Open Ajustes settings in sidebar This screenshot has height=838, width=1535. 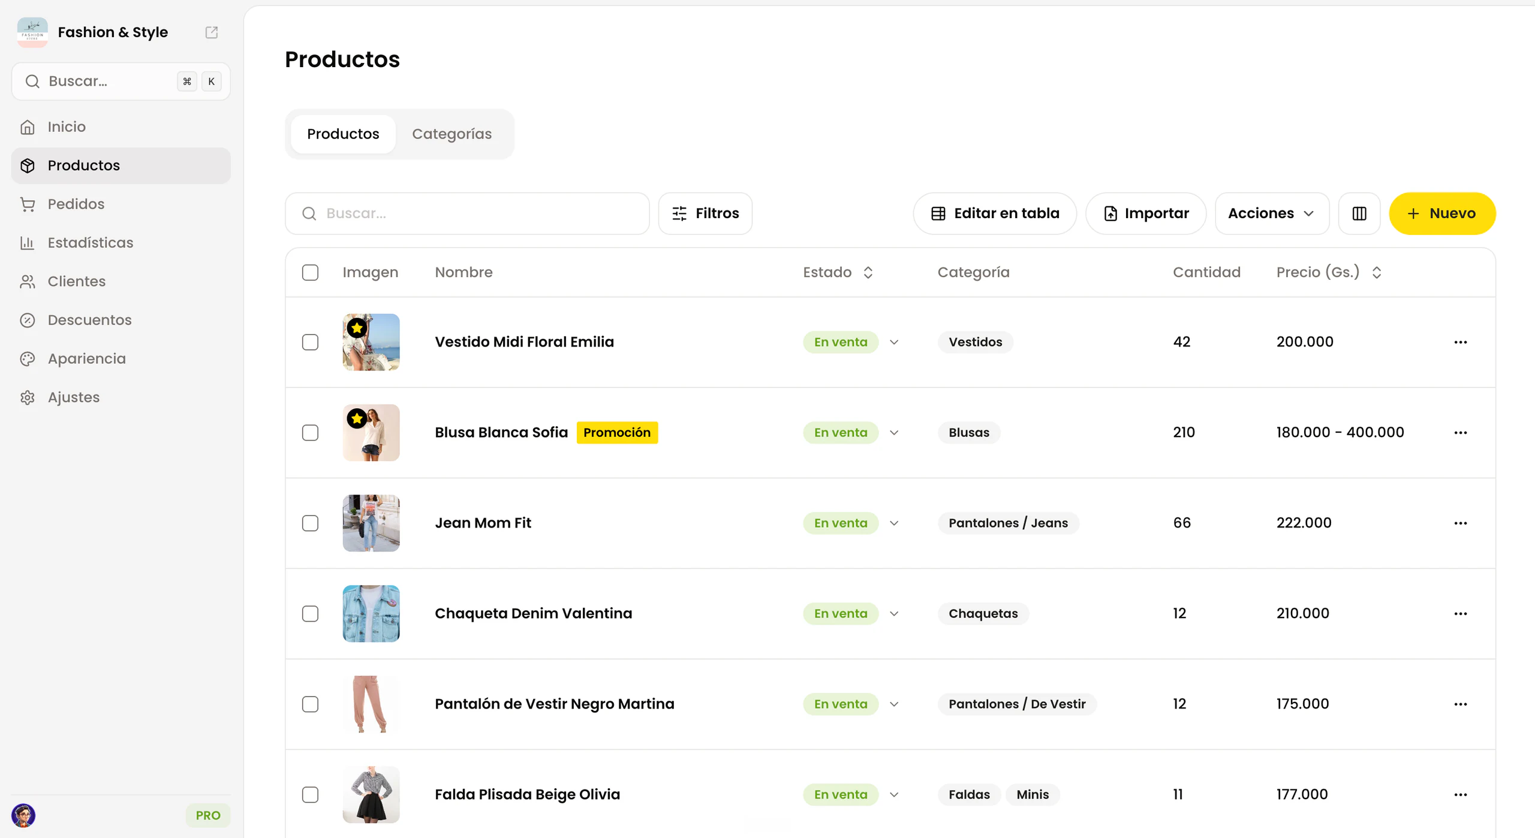tap(121, 397)
